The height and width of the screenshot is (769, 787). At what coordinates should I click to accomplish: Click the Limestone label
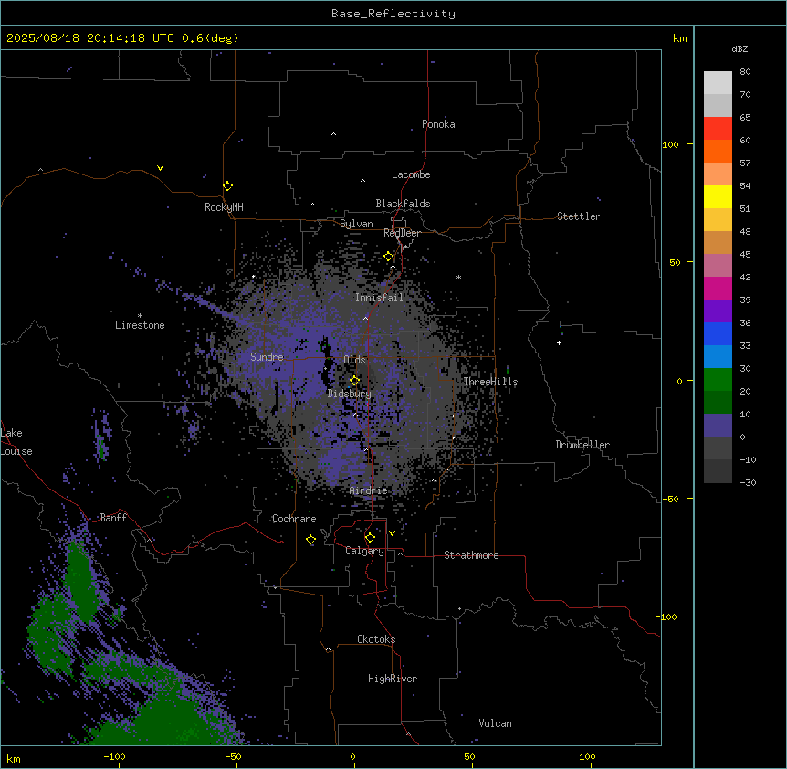coord(140,325)
